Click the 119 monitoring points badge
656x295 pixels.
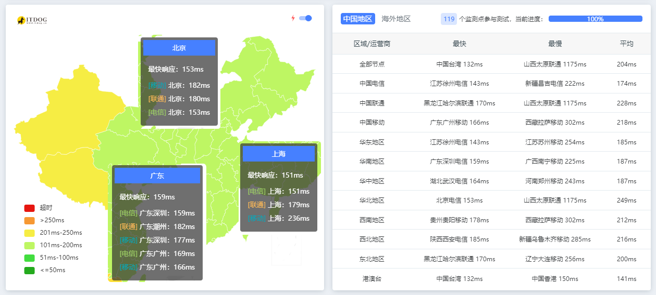tap(449, 19)
